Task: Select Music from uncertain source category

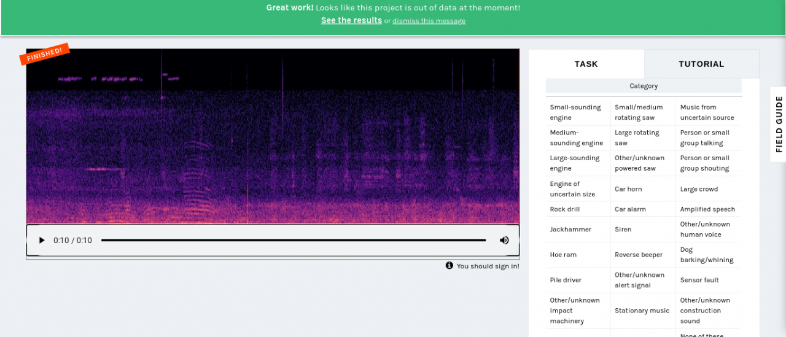Action: point(709,112)
